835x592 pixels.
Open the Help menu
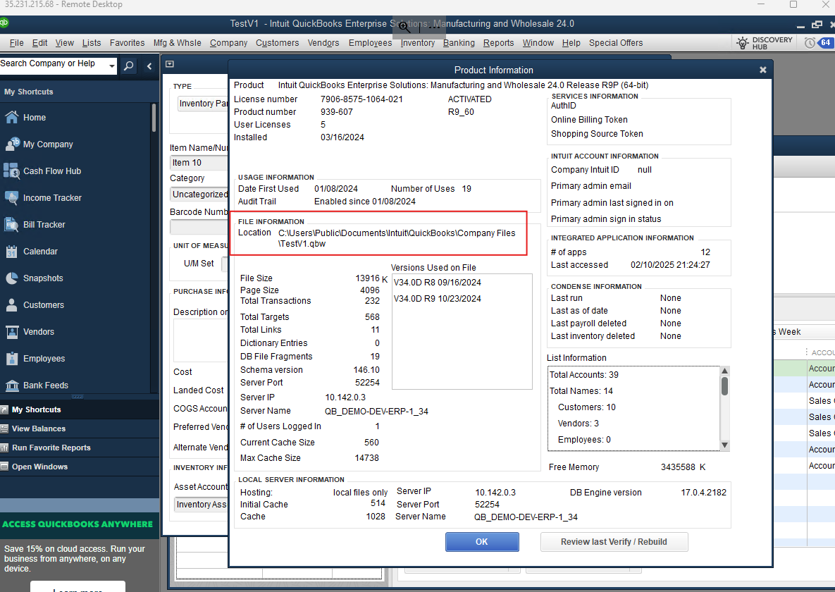pos(571,42)
